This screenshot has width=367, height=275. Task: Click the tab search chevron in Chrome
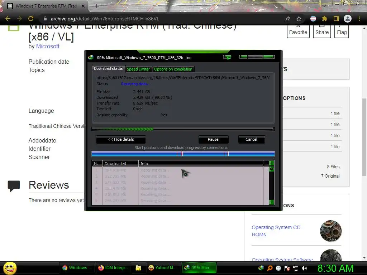[x=324, y=6]
